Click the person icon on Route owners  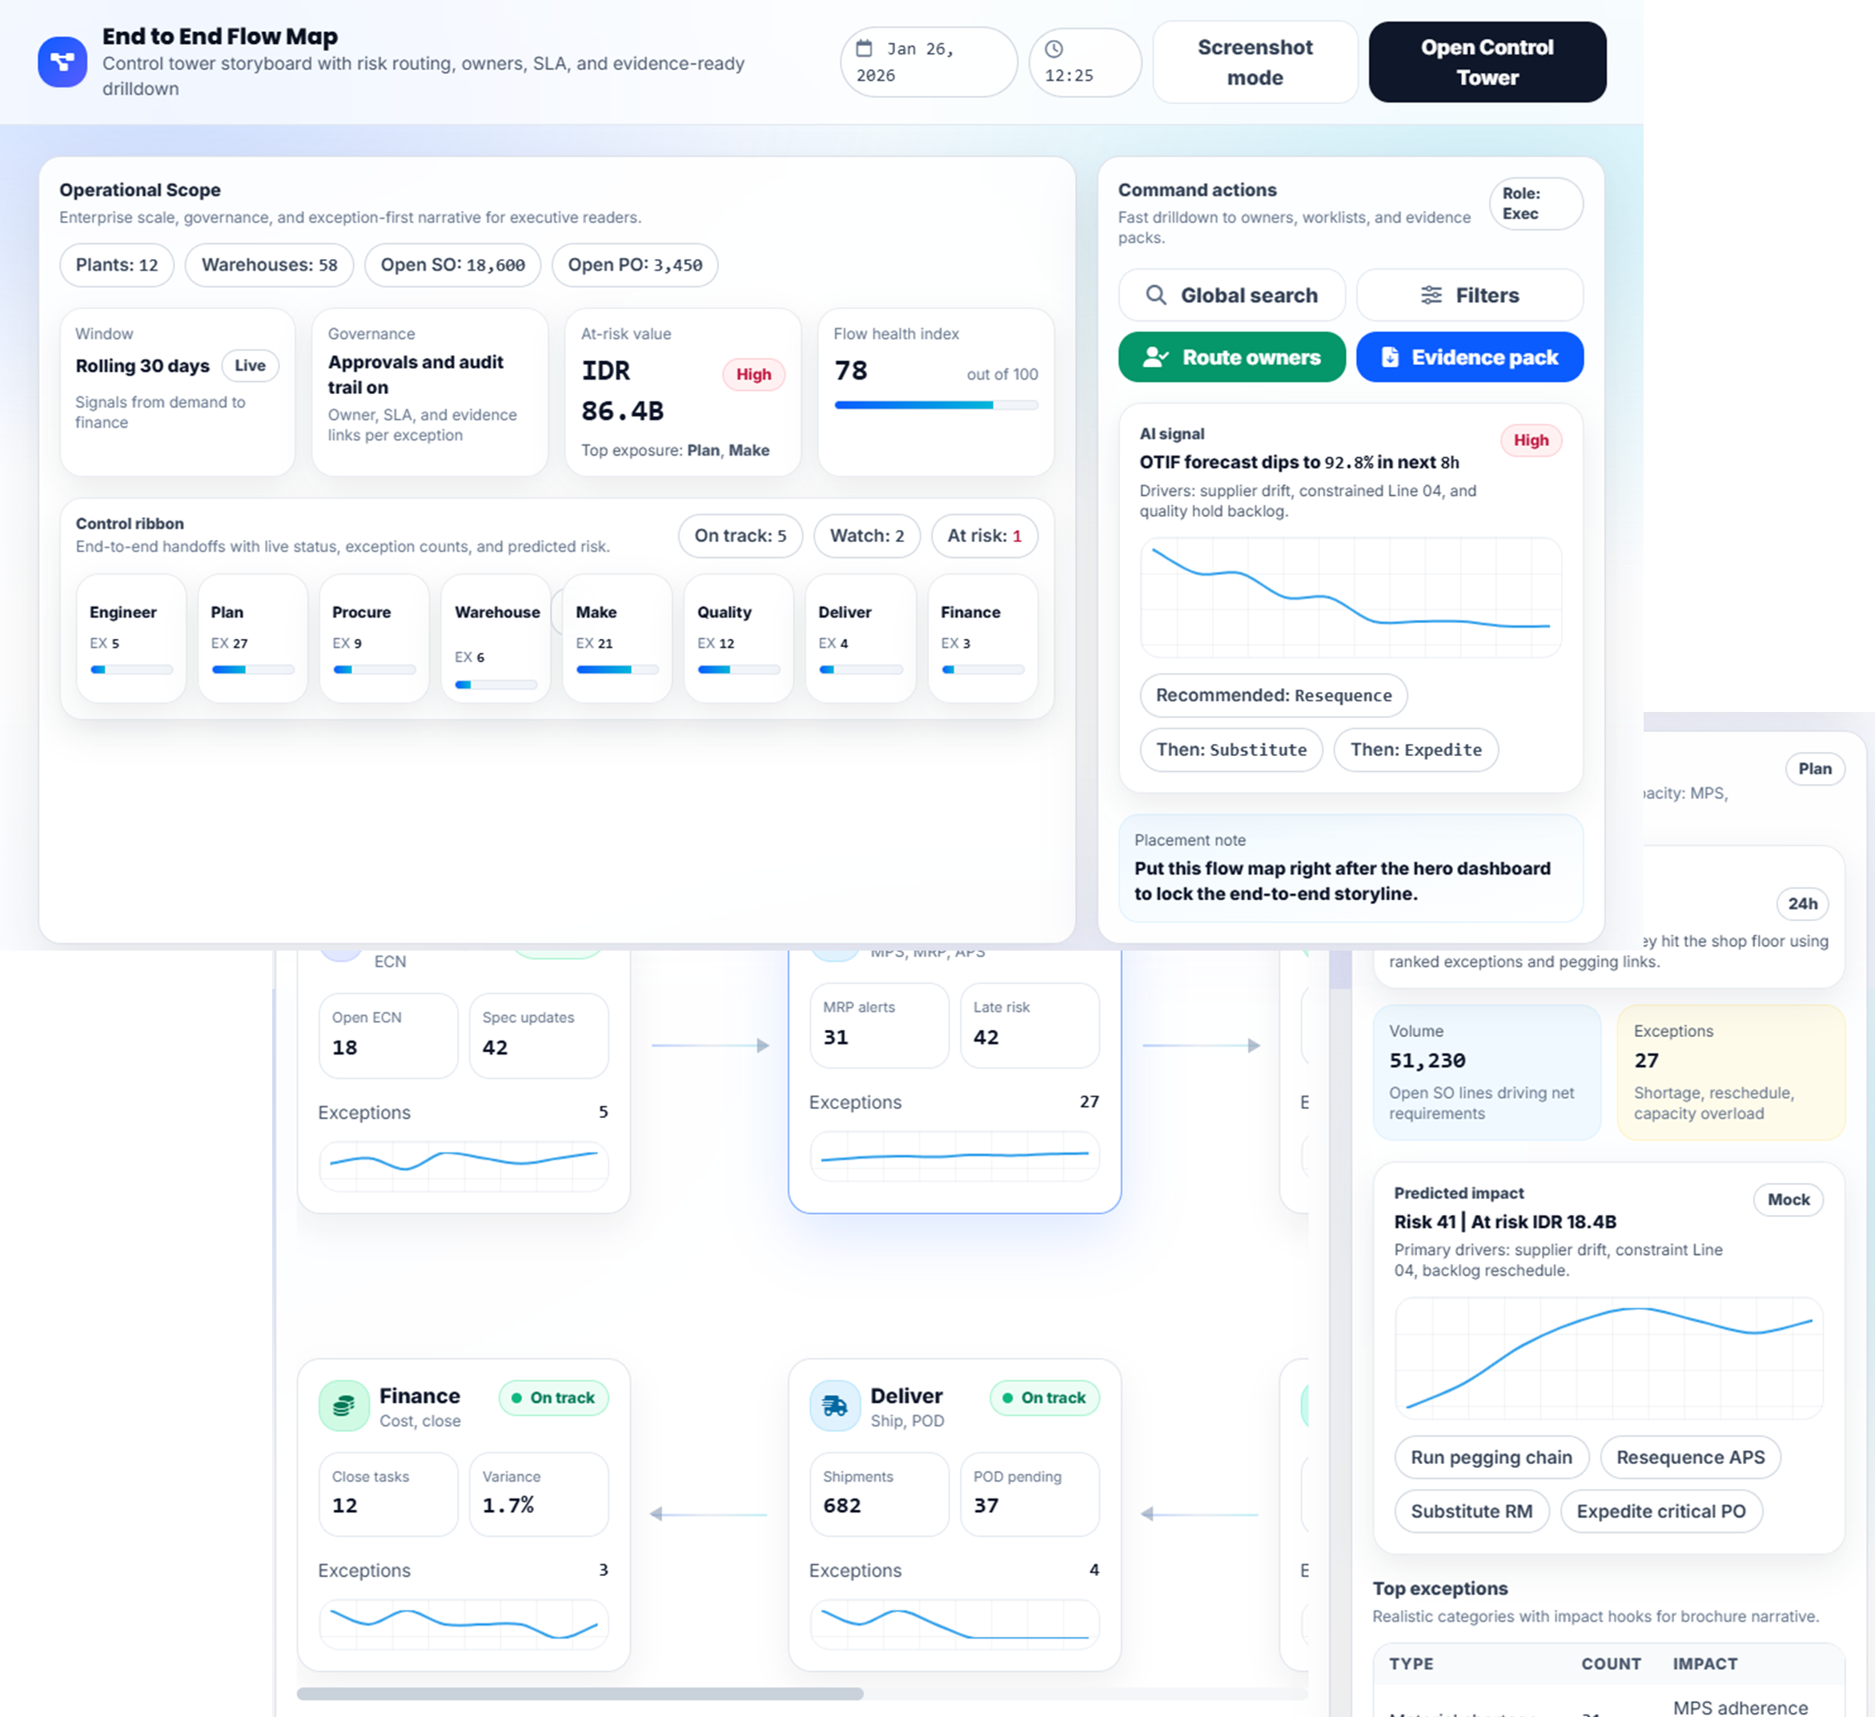pyautogui.click(x=1155, y=357)
